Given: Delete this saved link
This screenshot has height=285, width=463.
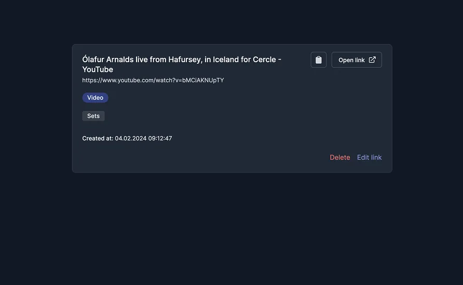Looking at the screenshot, I should 339,158.
